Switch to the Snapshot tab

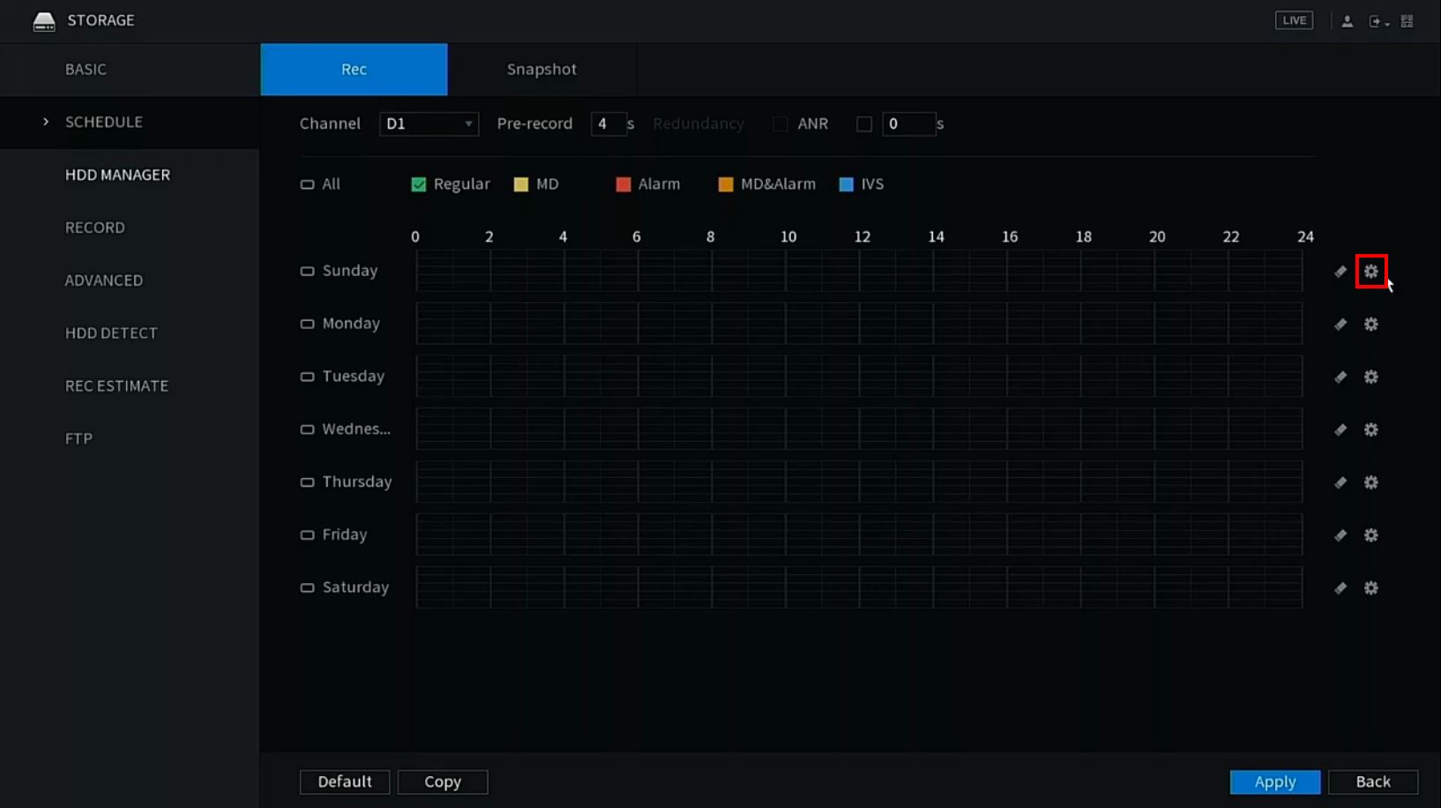[541, 70]
